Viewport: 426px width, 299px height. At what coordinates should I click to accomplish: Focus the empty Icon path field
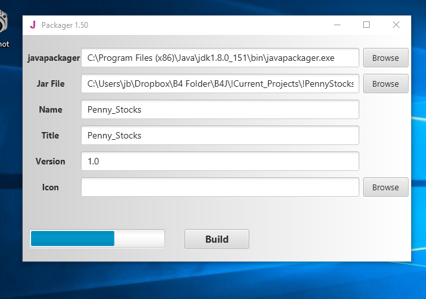pyautogui.click(x=220, y=187)
